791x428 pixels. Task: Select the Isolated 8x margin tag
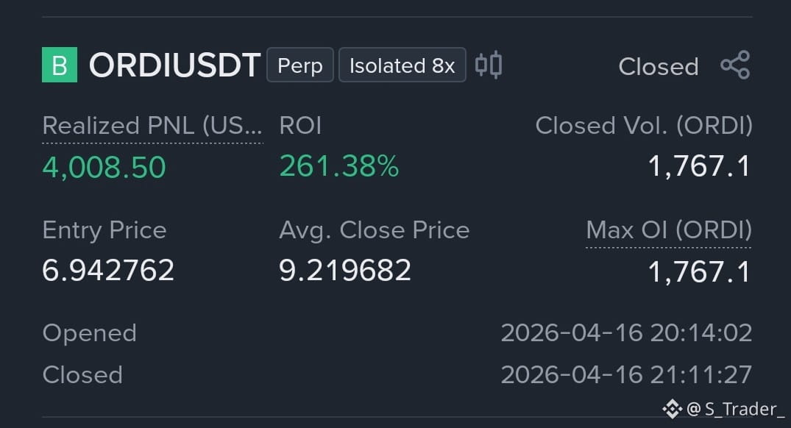point(402,65)
